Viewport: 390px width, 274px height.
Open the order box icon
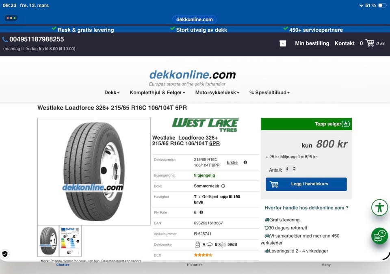click(283, 43)
